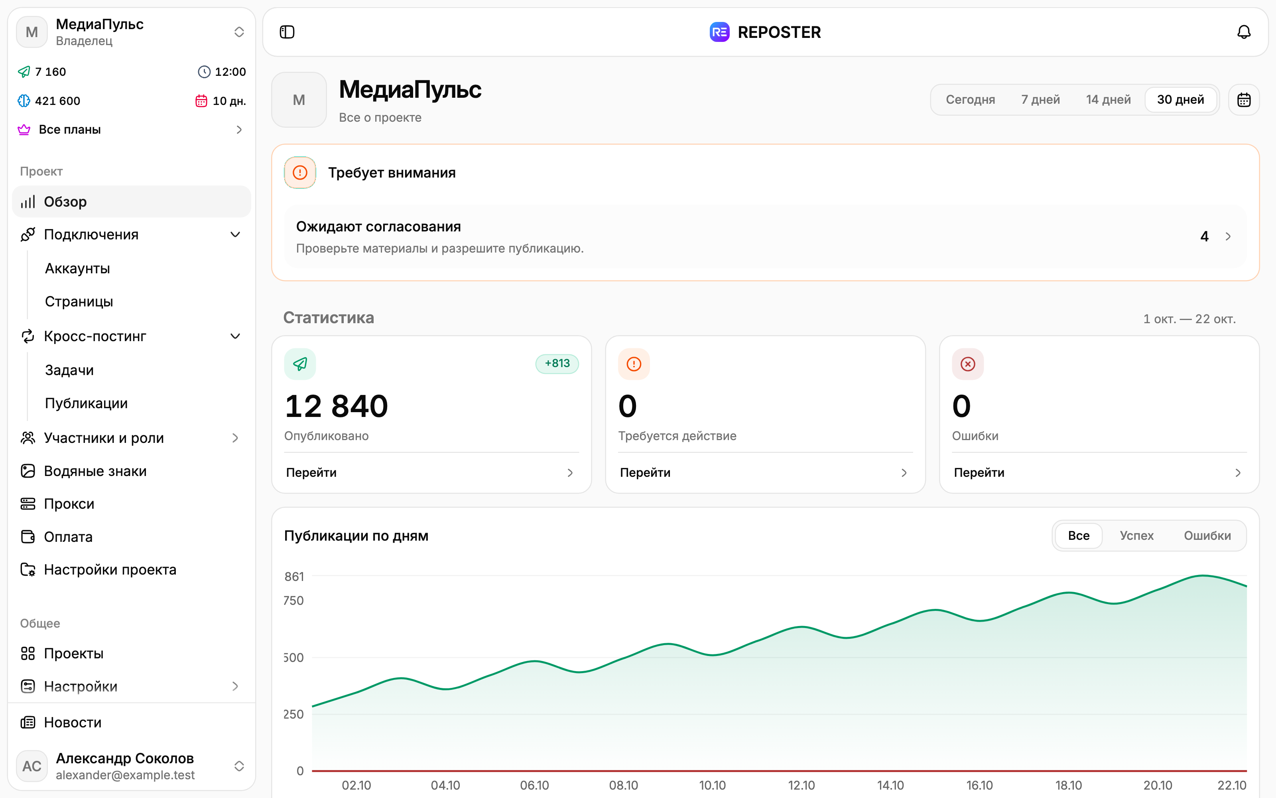Open the calendar date picker icon
The image size is (1276, 798).
tap(1243, 100)
